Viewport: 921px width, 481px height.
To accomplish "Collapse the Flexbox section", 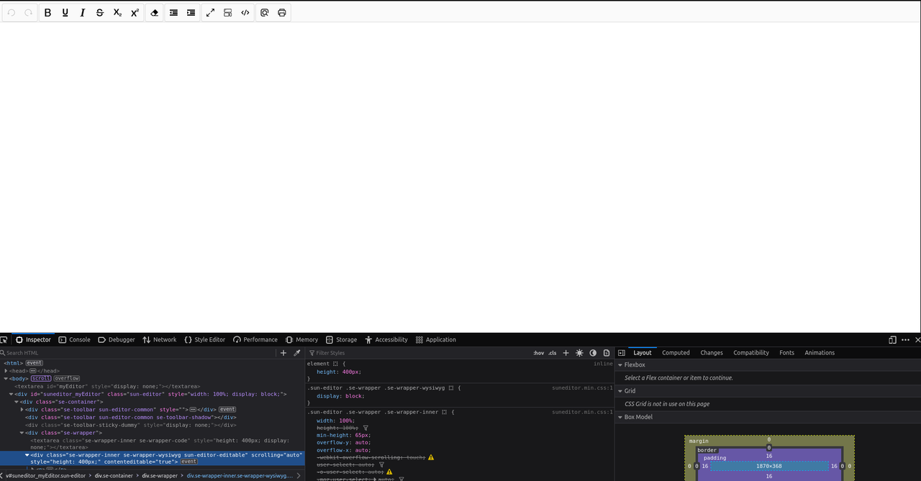I will coord(620,365).
